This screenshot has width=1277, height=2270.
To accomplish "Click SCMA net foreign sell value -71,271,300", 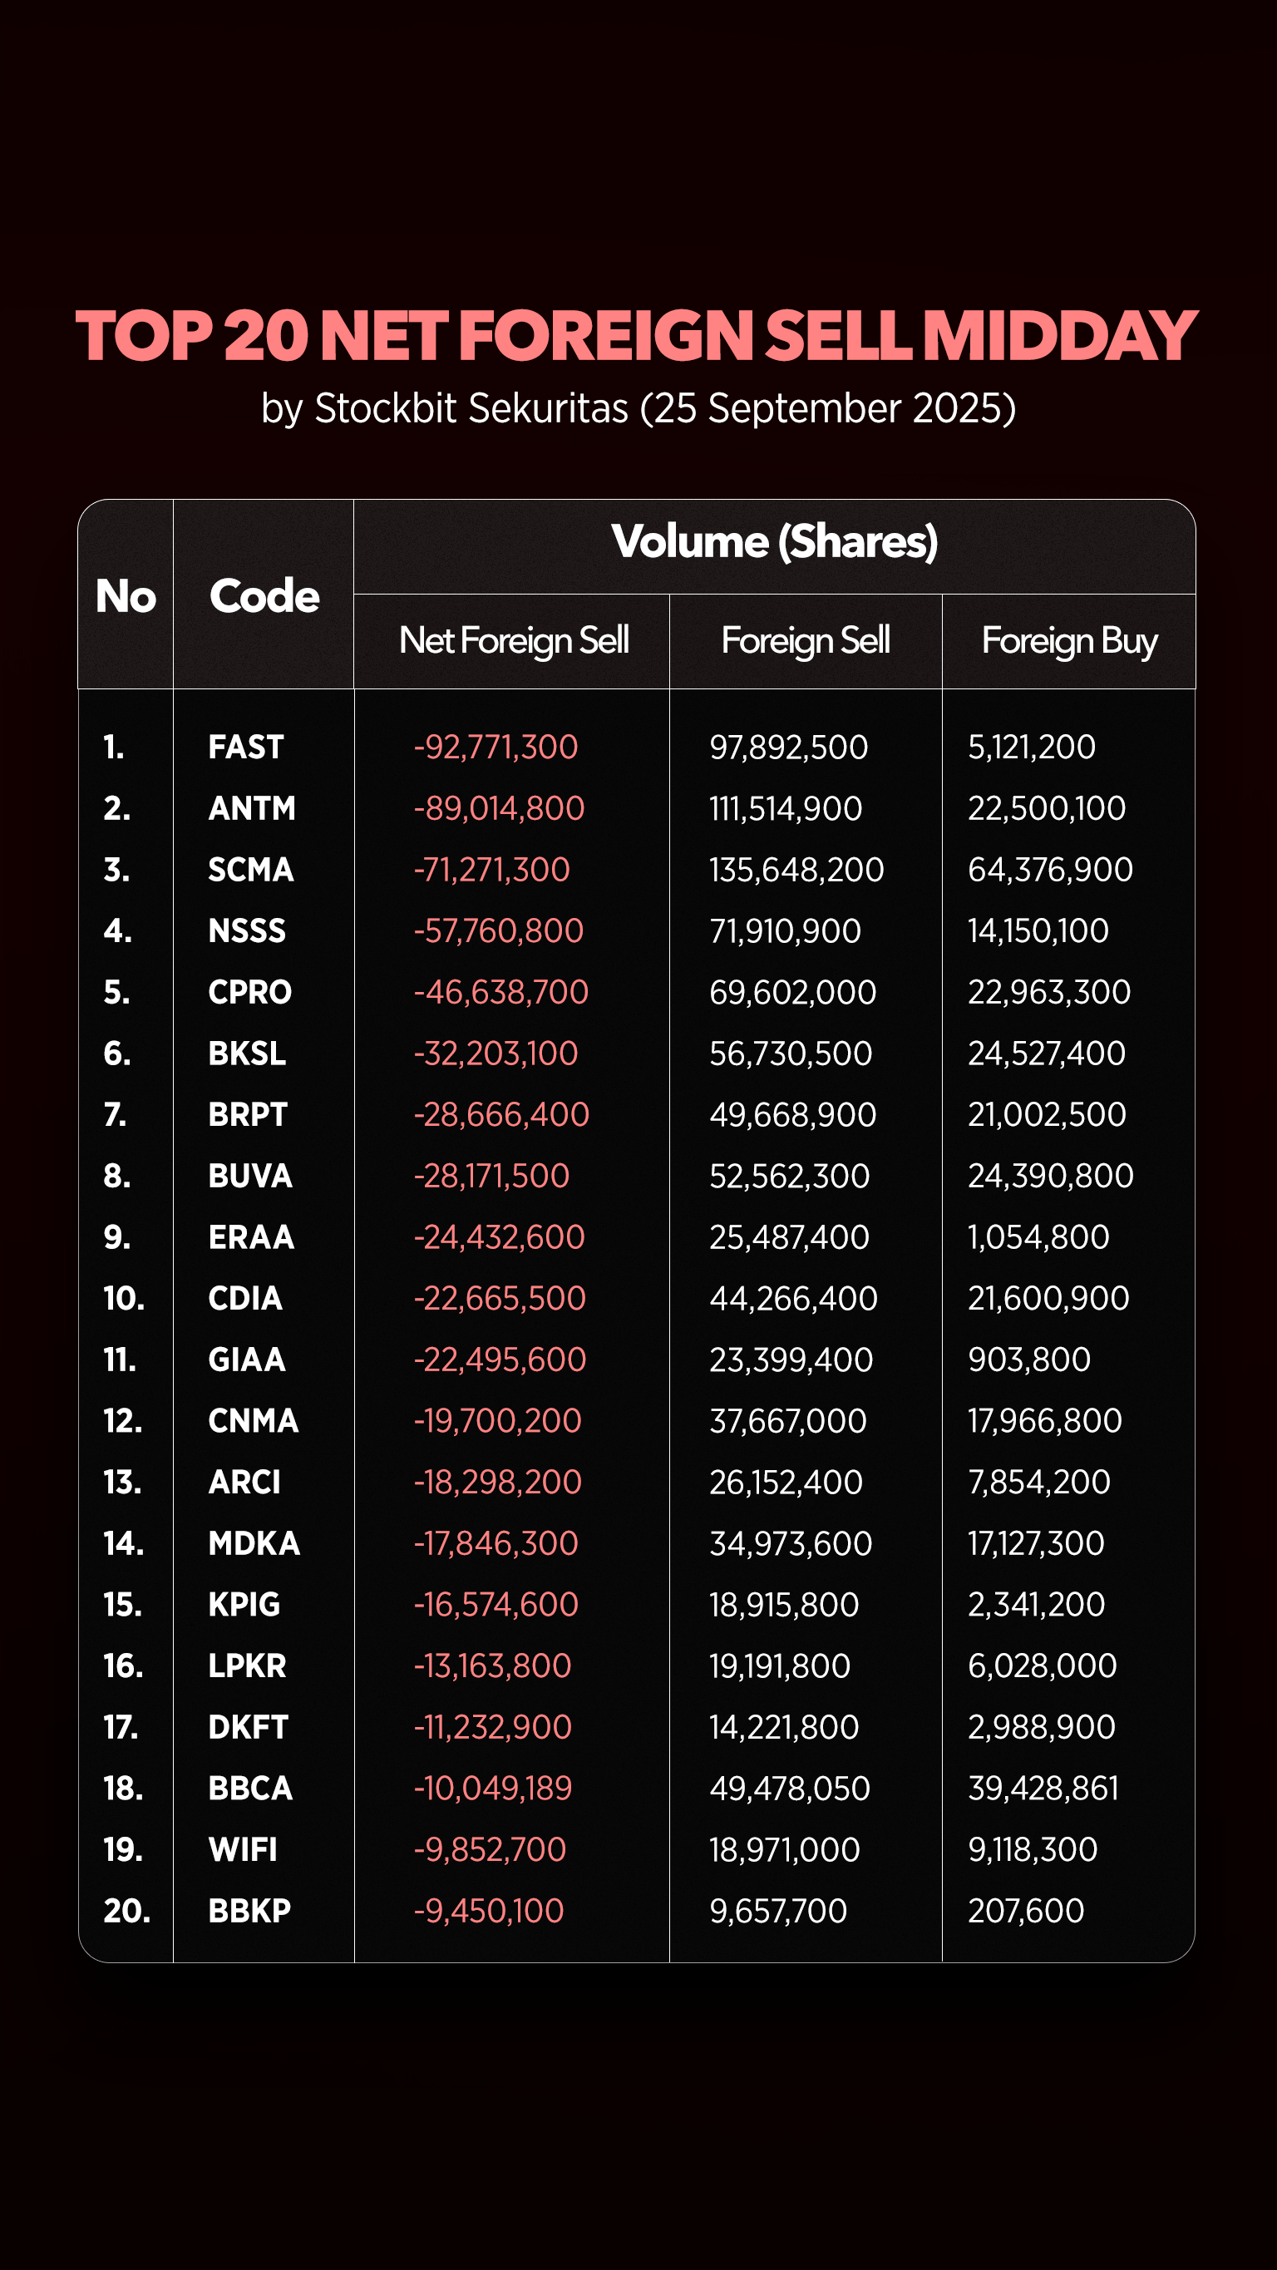I will (x=492, y=870).
